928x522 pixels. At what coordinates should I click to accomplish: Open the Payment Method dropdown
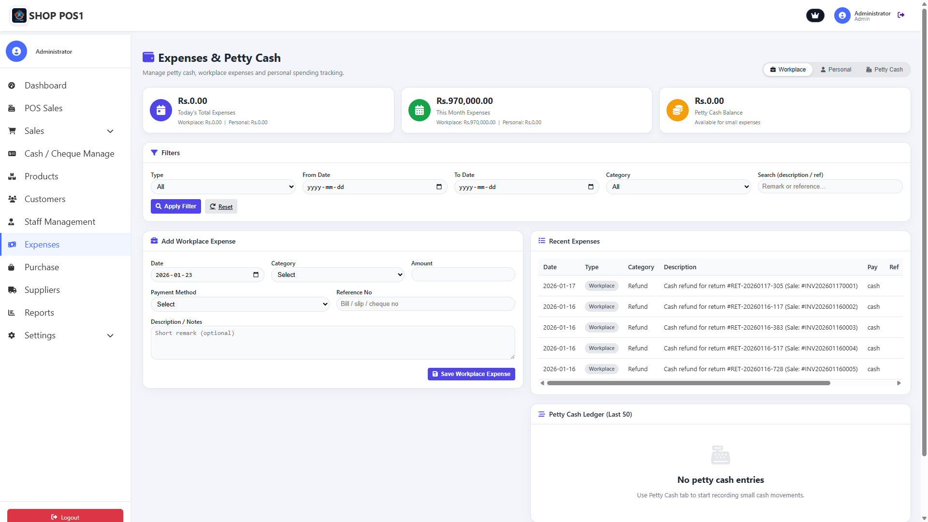click(x=240, y=304)
